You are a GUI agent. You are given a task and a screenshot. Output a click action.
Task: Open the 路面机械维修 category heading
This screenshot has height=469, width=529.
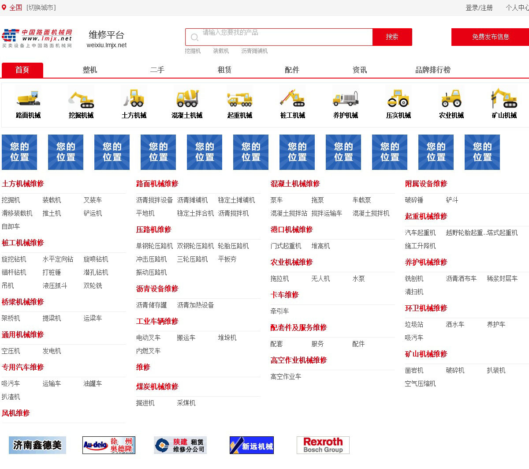tap(157, 184)
